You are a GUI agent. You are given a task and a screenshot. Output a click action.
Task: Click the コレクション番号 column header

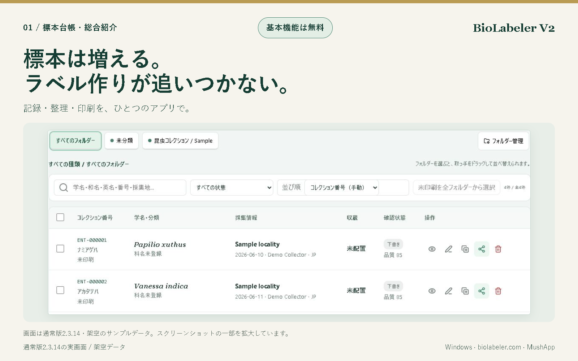click(x=95, y=218)
